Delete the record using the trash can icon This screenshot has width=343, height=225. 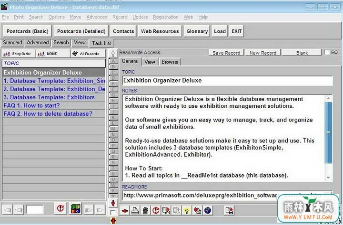[x=145, y=211]
